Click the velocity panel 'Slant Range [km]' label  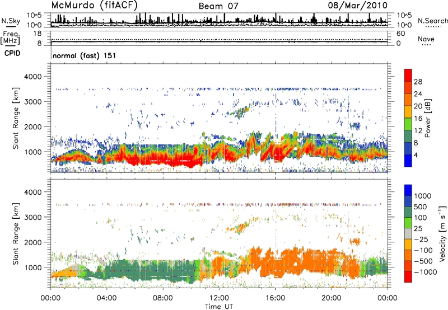(16, 234)
